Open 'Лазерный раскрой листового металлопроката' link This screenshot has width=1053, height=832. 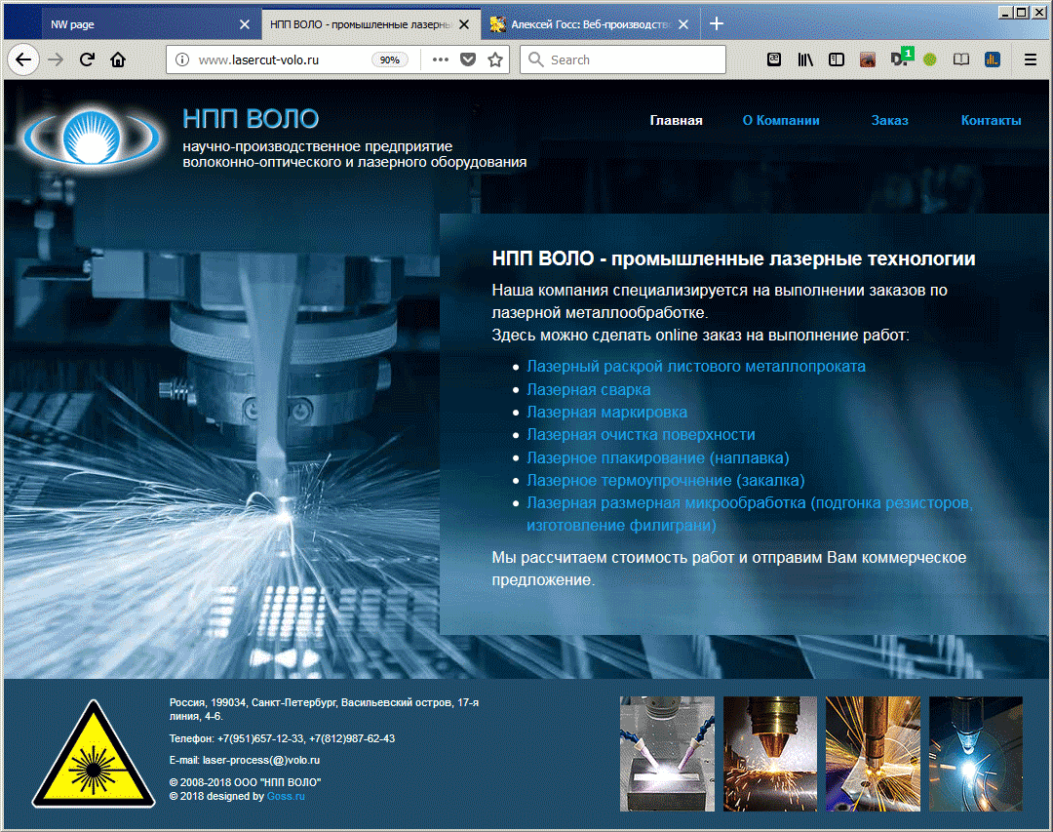tap(696, 367)
